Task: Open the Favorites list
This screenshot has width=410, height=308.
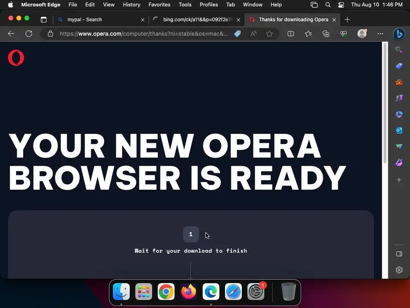Action: pyautogui.click(x=308, y=34)
